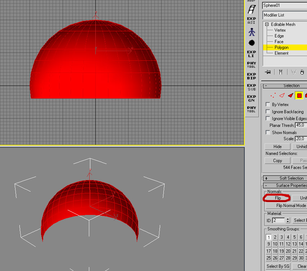Toggle smoothing group 2 button
The height and width of the screenshot is (271, 307).
coord(275,237)
